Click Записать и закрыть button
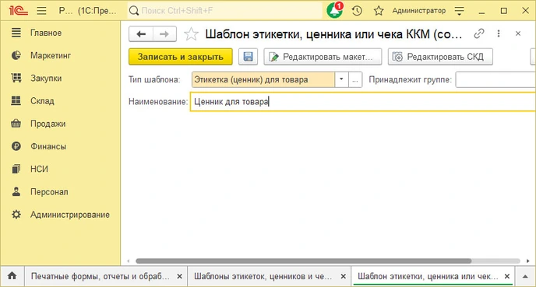This screenshot has height=287, width=536. coord(181,57)
